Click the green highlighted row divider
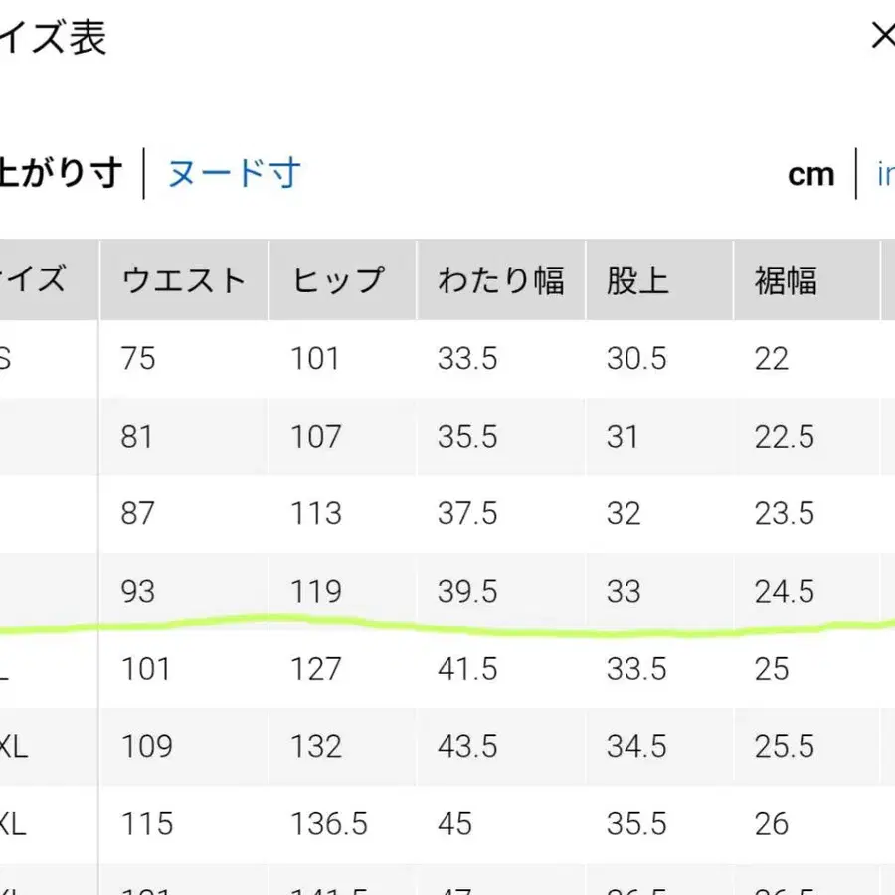 [447, 626]
